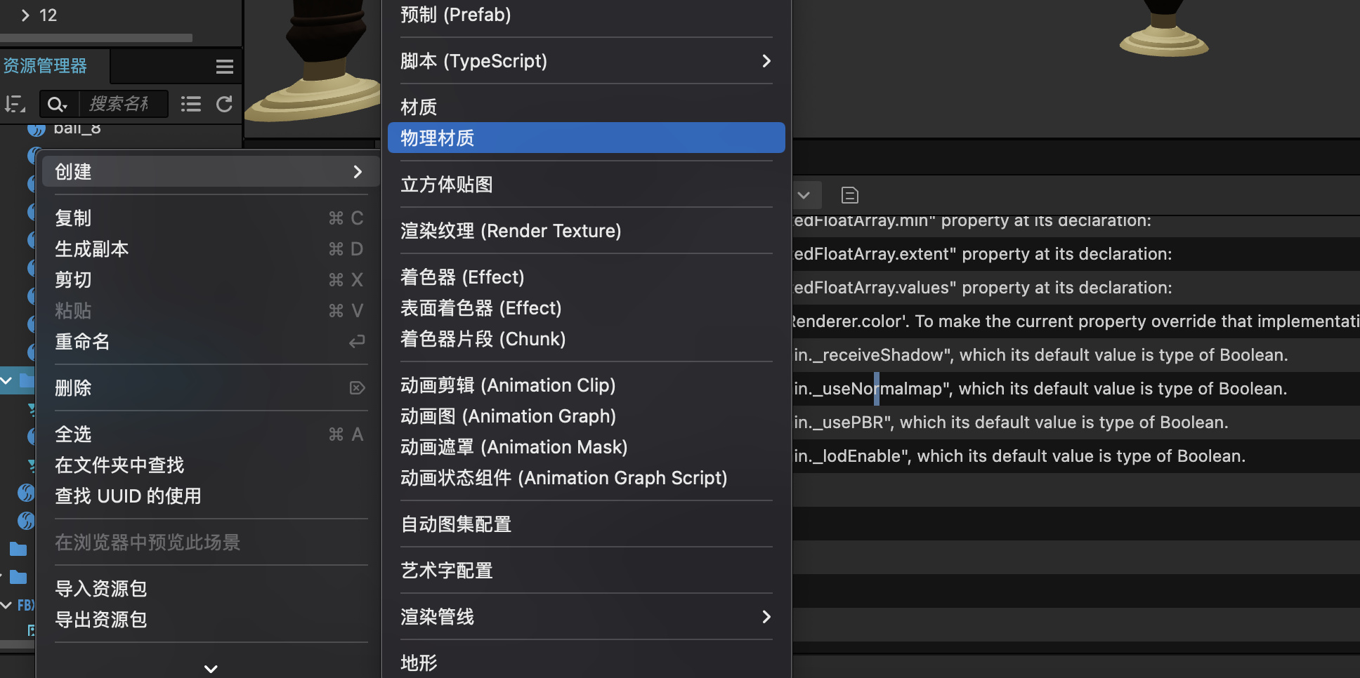Screen dimensions: 1360x678
Task: Open the 渲染管线 submenu
Action: [586, 617]
